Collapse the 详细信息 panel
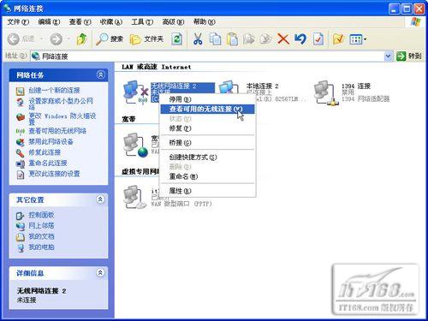This screenshot has height=321, width=428. (x=100, y=273)
